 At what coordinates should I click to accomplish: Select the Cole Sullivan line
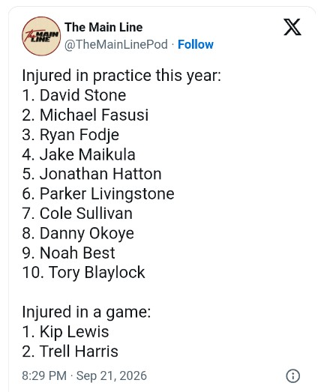[77, 214]
